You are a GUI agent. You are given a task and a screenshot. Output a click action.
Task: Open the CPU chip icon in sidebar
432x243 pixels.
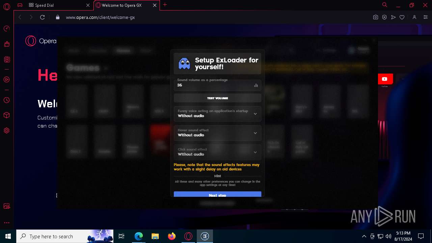tap(6, 59)
